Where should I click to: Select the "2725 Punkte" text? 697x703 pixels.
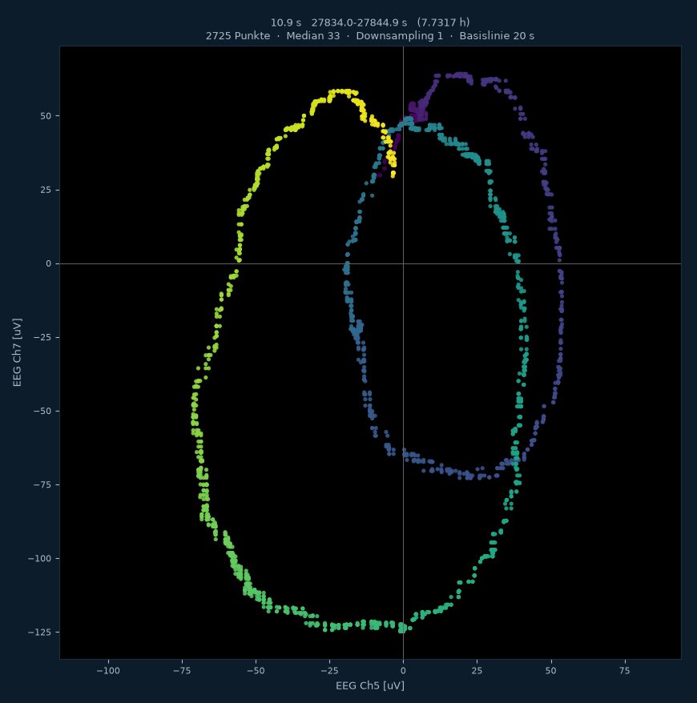click(x=238, y=36)
